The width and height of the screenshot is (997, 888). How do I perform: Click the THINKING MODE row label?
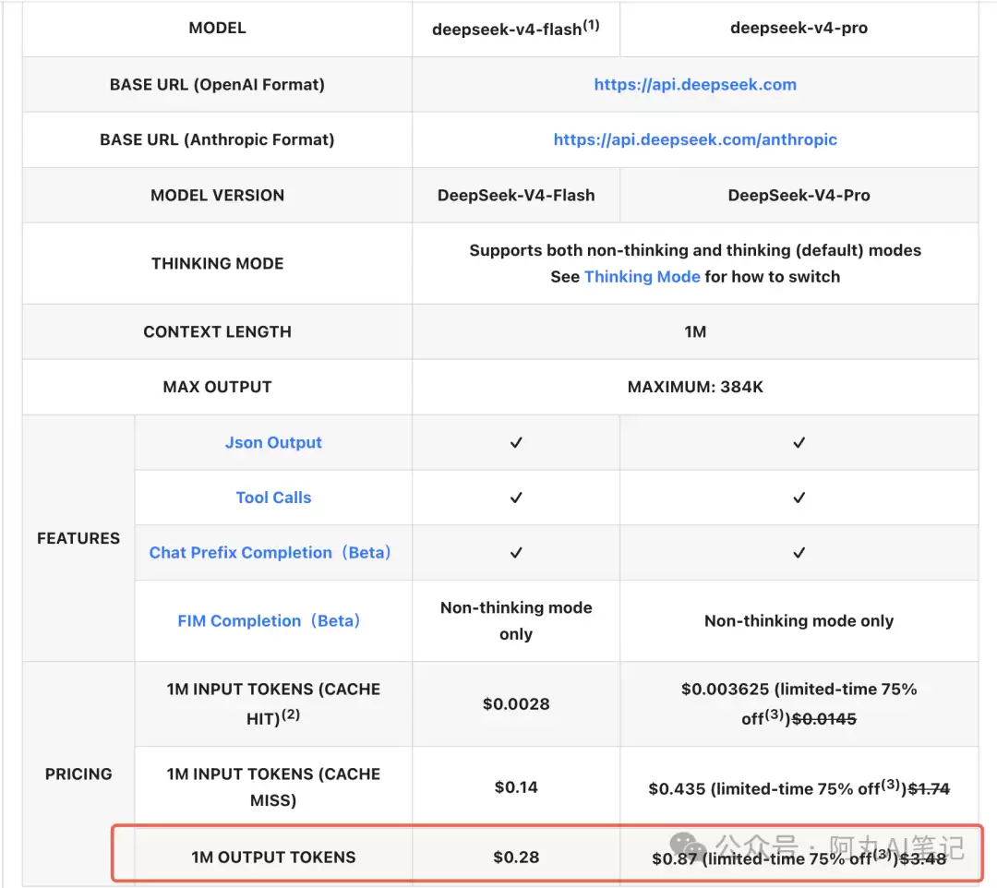pyautogui.click(x=218, y=263)
